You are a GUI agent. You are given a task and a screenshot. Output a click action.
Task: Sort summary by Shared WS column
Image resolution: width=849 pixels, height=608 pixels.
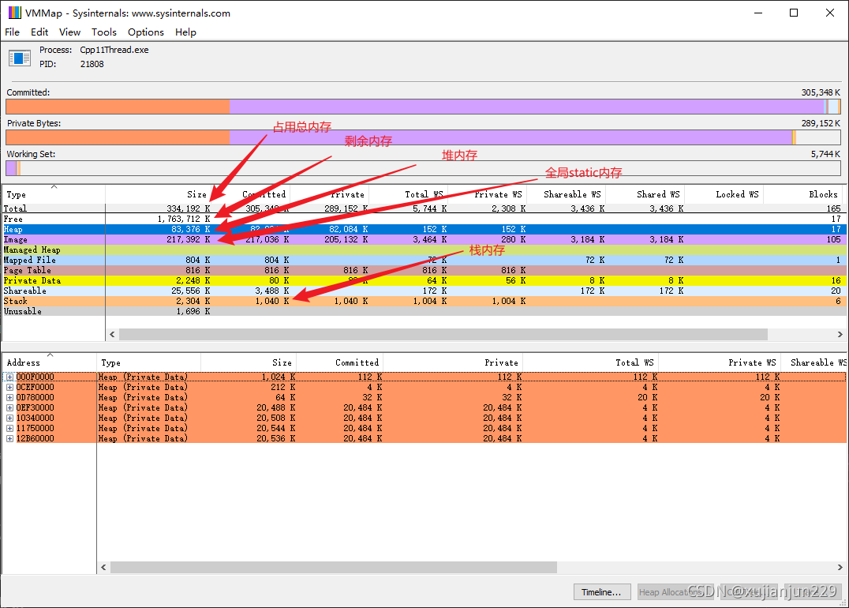[x=645, y=194]
